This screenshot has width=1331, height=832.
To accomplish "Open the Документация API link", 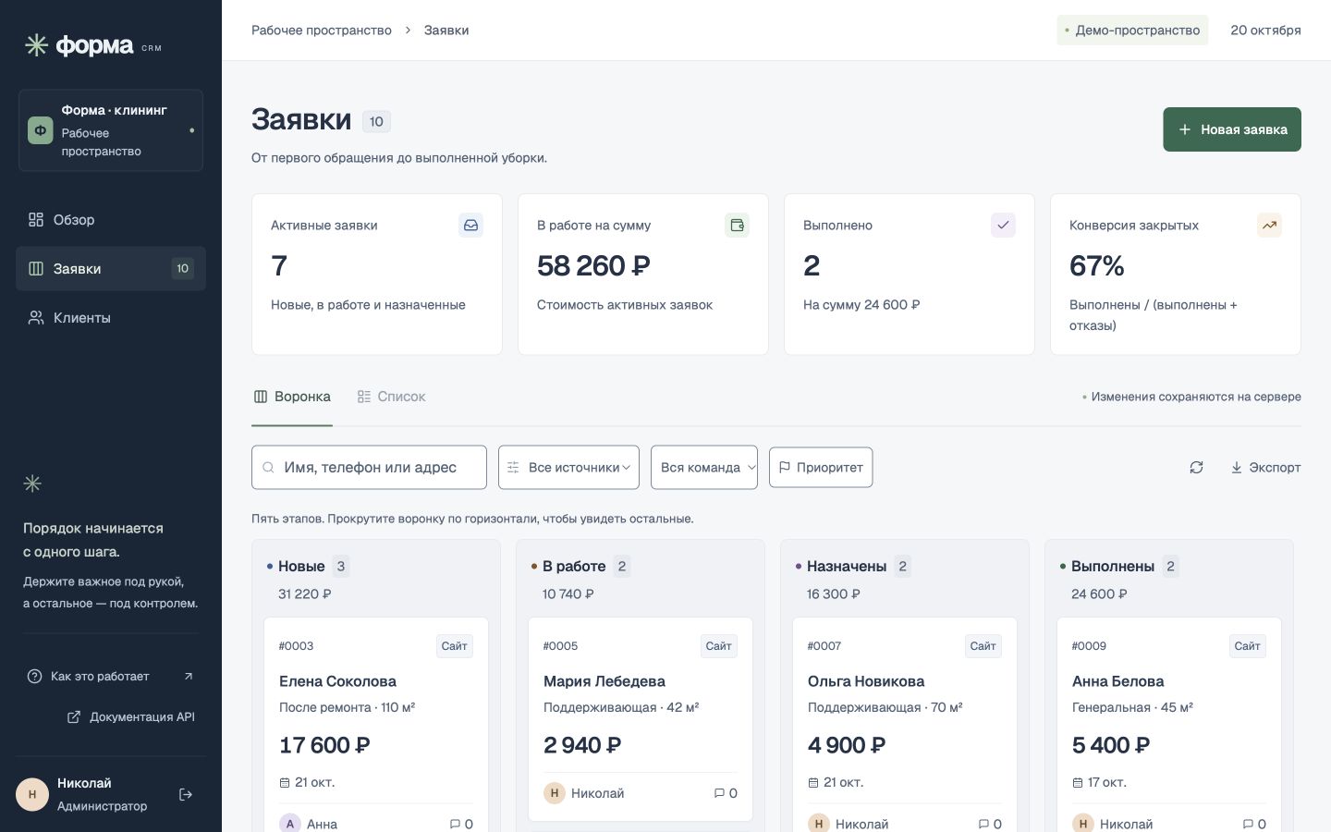I will tap(131, 717).
